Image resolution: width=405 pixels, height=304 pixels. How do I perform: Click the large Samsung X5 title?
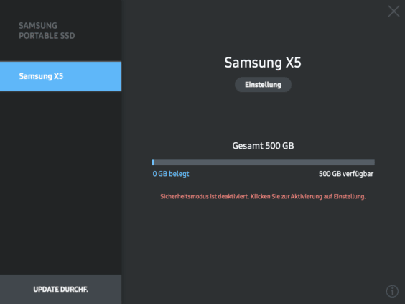tap(263, 63)
